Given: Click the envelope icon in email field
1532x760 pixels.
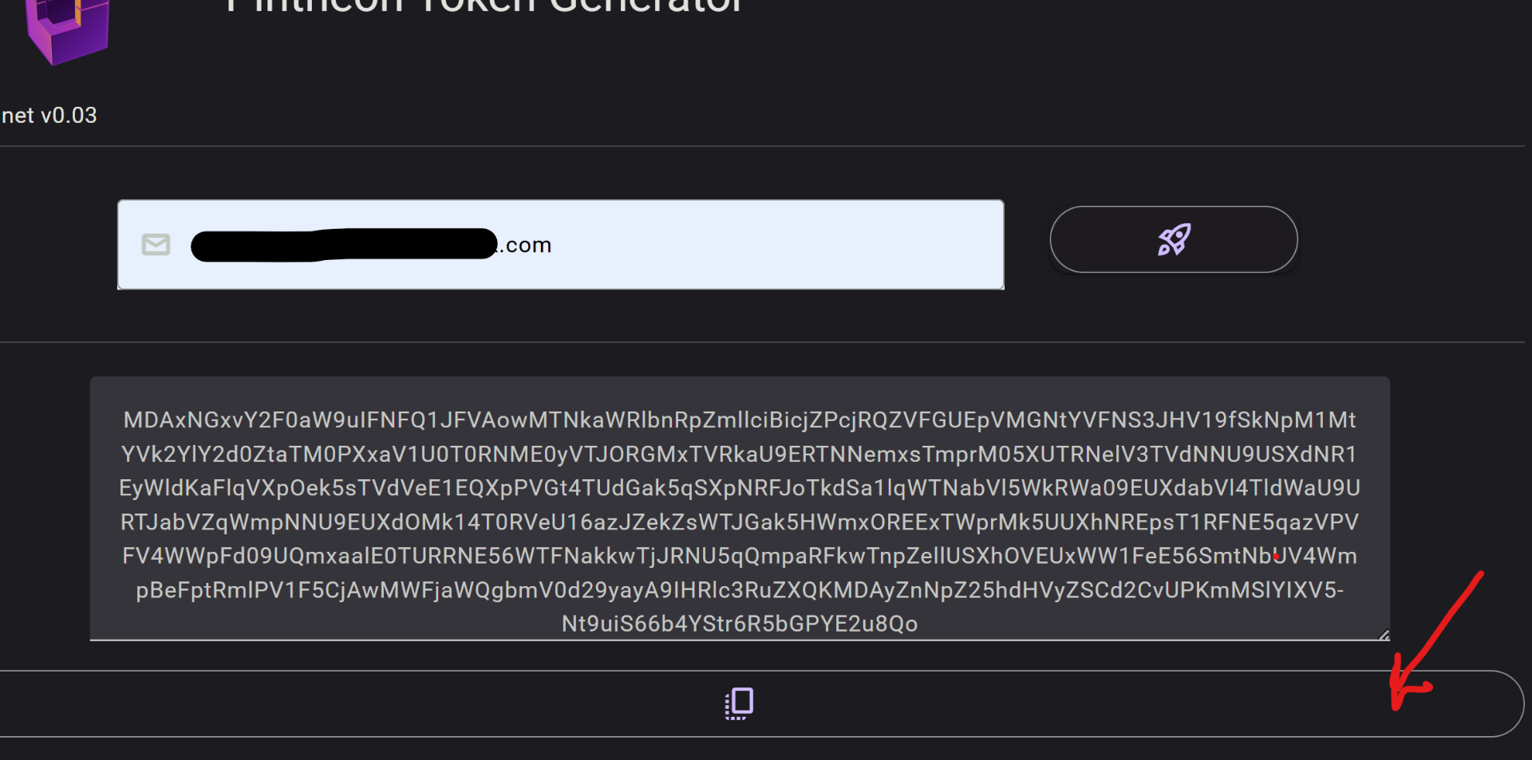Looking at the screenshot, I should 156,245.
